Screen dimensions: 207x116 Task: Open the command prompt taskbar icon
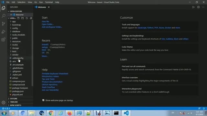point(116,113)
